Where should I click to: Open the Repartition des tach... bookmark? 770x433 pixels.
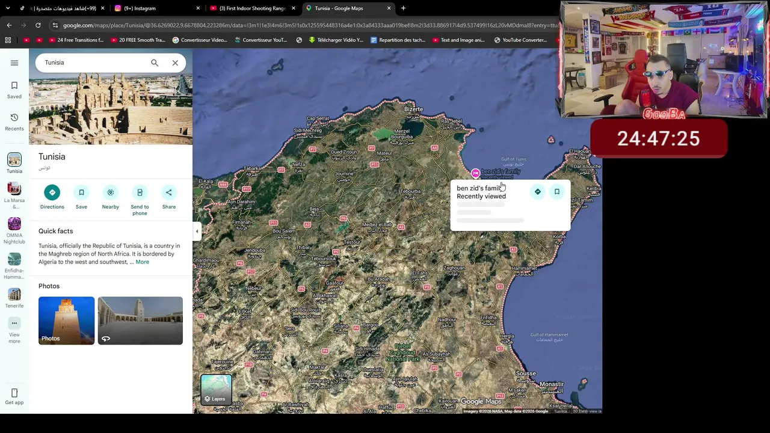(x=397, y=40)
